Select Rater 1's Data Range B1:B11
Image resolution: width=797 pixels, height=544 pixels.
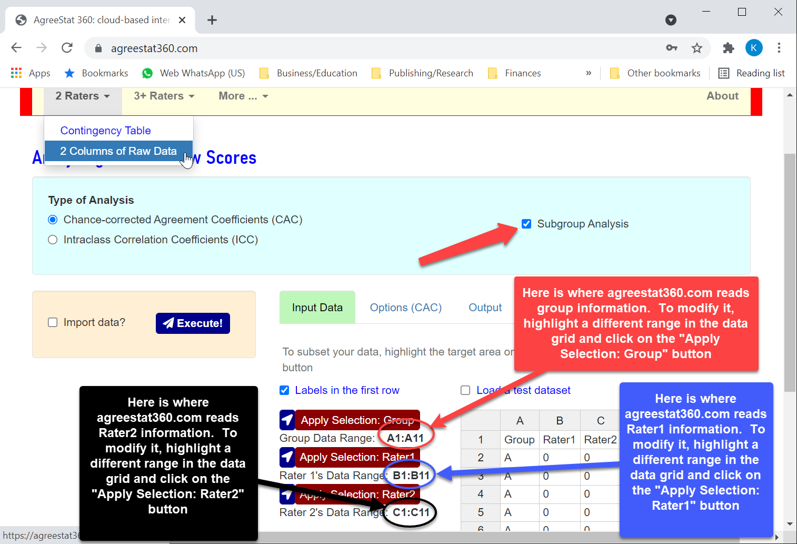click(411, 476)
